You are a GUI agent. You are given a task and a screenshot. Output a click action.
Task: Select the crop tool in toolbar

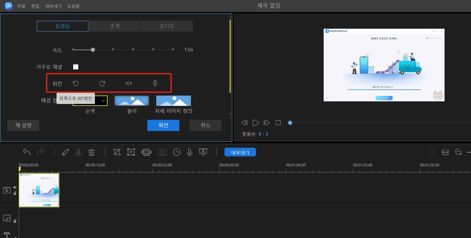(x=117, y=152)
